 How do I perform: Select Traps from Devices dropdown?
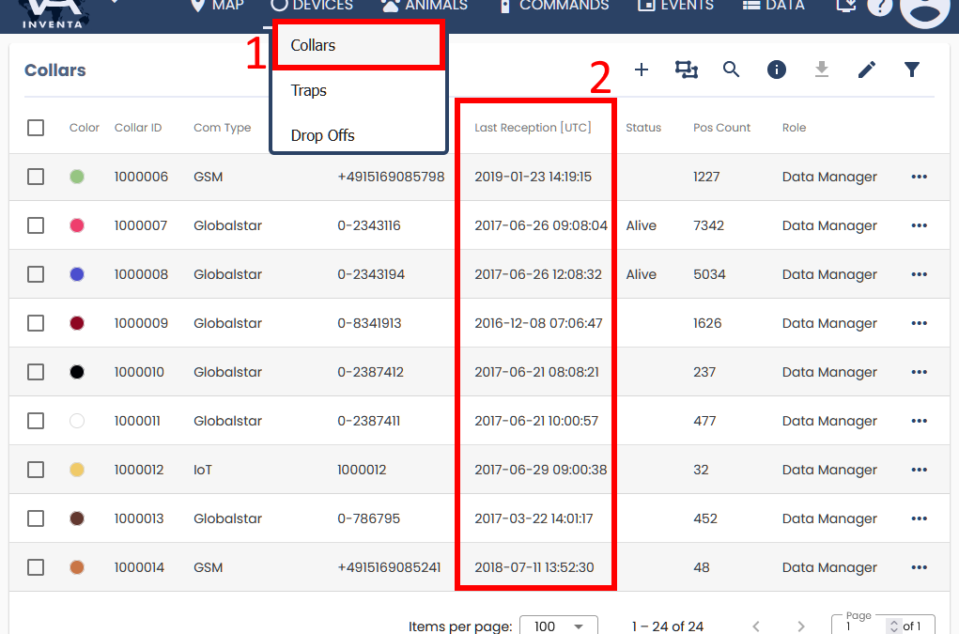coord(309,90)
